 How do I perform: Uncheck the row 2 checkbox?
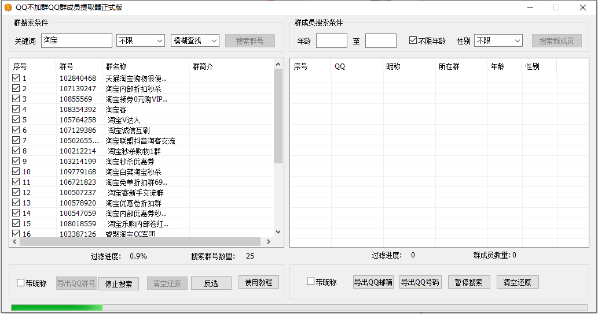16,88
